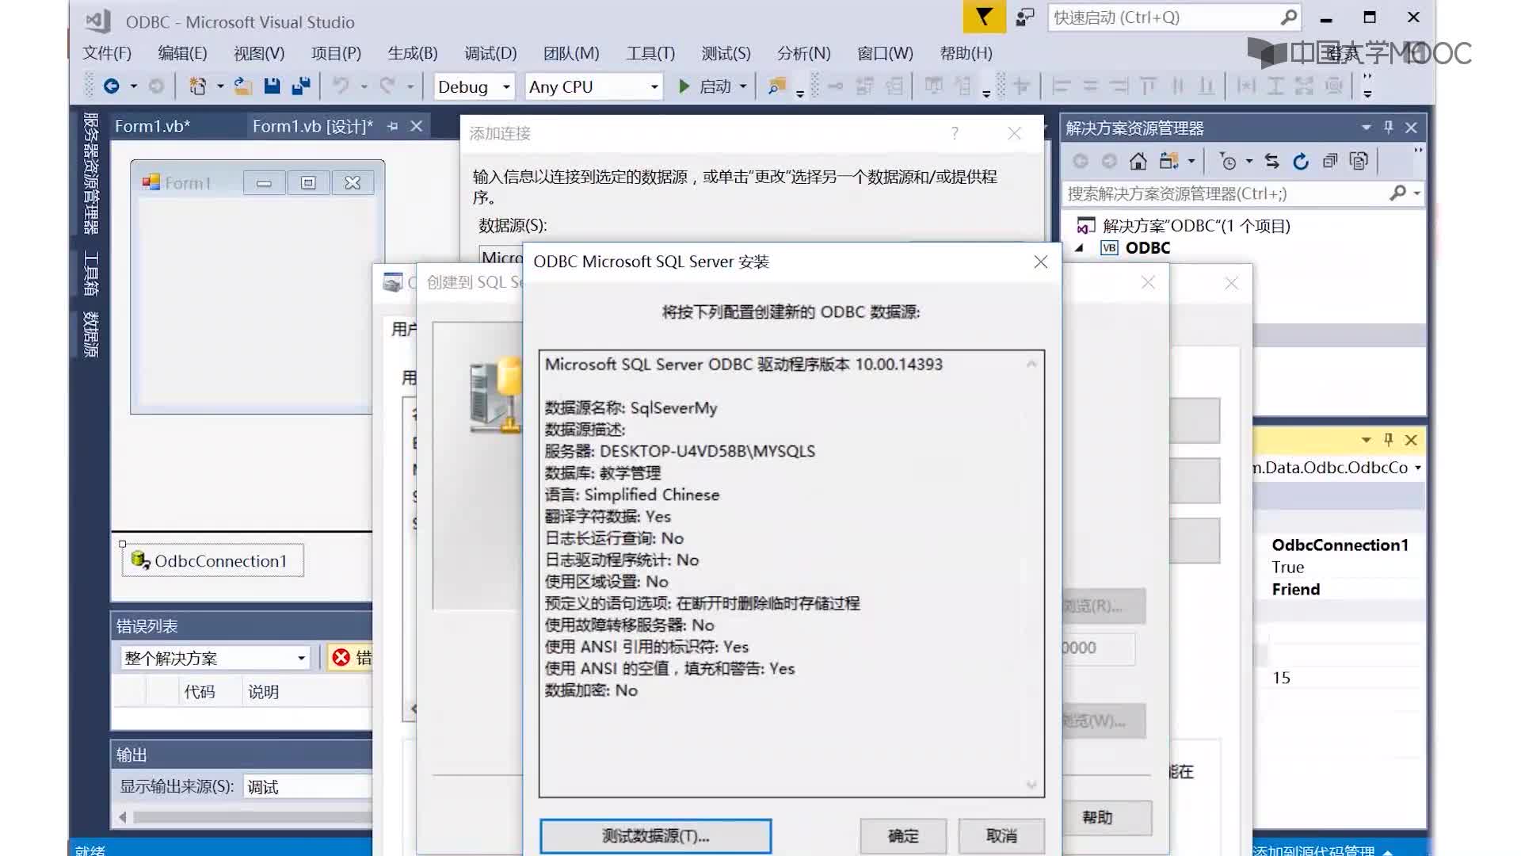The height and width of the screenshot is (856, 1521).
Task: Open the Data Sources (数据源) side tab
Action: (x=91, y=334)
